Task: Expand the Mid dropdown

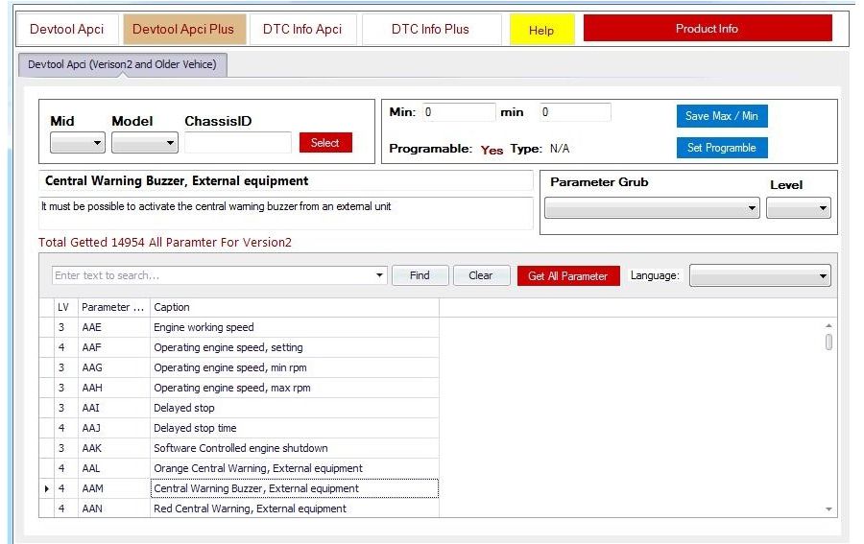Action: [78, 143]
